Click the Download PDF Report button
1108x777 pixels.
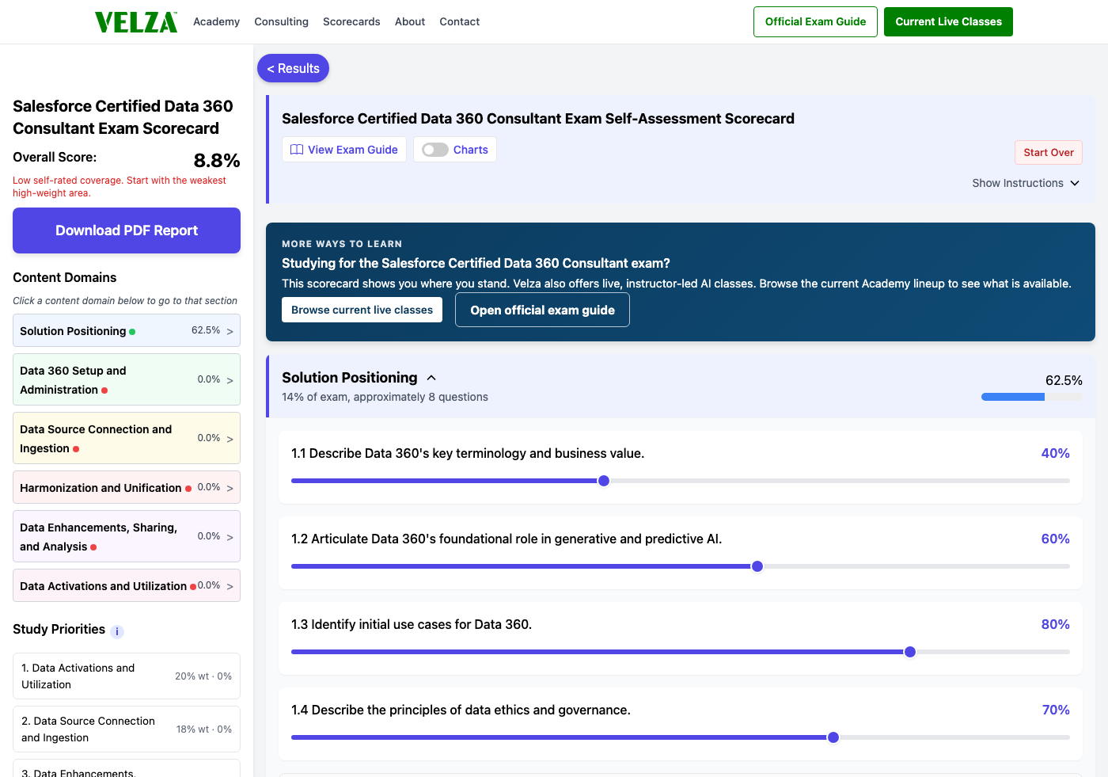tap(127, 230)
